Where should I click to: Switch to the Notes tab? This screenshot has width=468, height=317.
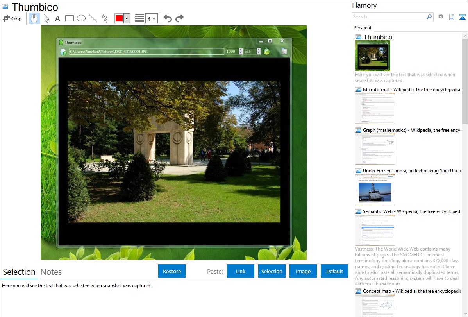pyautogui.click(x=51, y=272)
